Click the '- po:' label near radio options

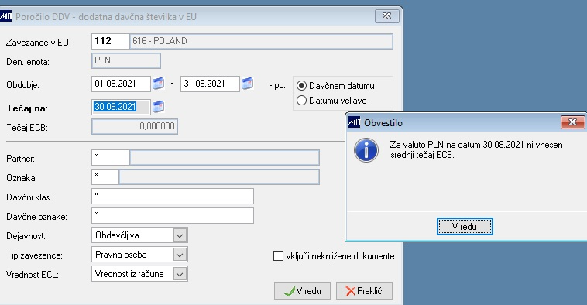[277, 86]
